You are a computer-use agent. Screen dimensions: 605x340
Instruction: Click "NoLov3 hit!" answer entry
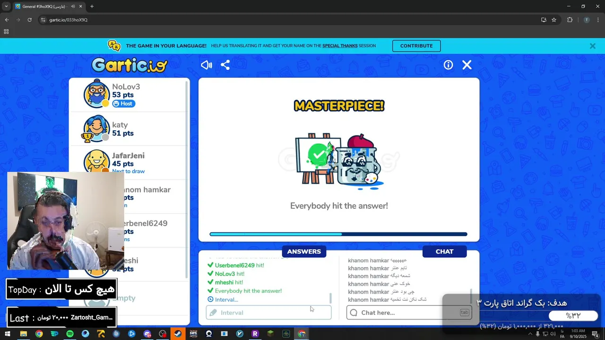click(x=226, y=274)
